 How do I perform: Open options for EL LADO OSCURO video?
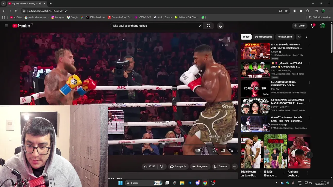(x=309, y=82)
